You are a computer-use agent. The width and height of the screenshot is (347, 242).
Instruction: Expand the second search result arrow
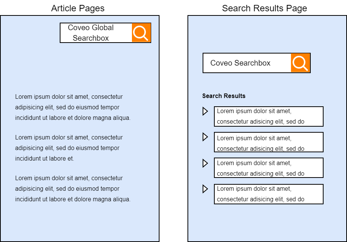point(205,137)
